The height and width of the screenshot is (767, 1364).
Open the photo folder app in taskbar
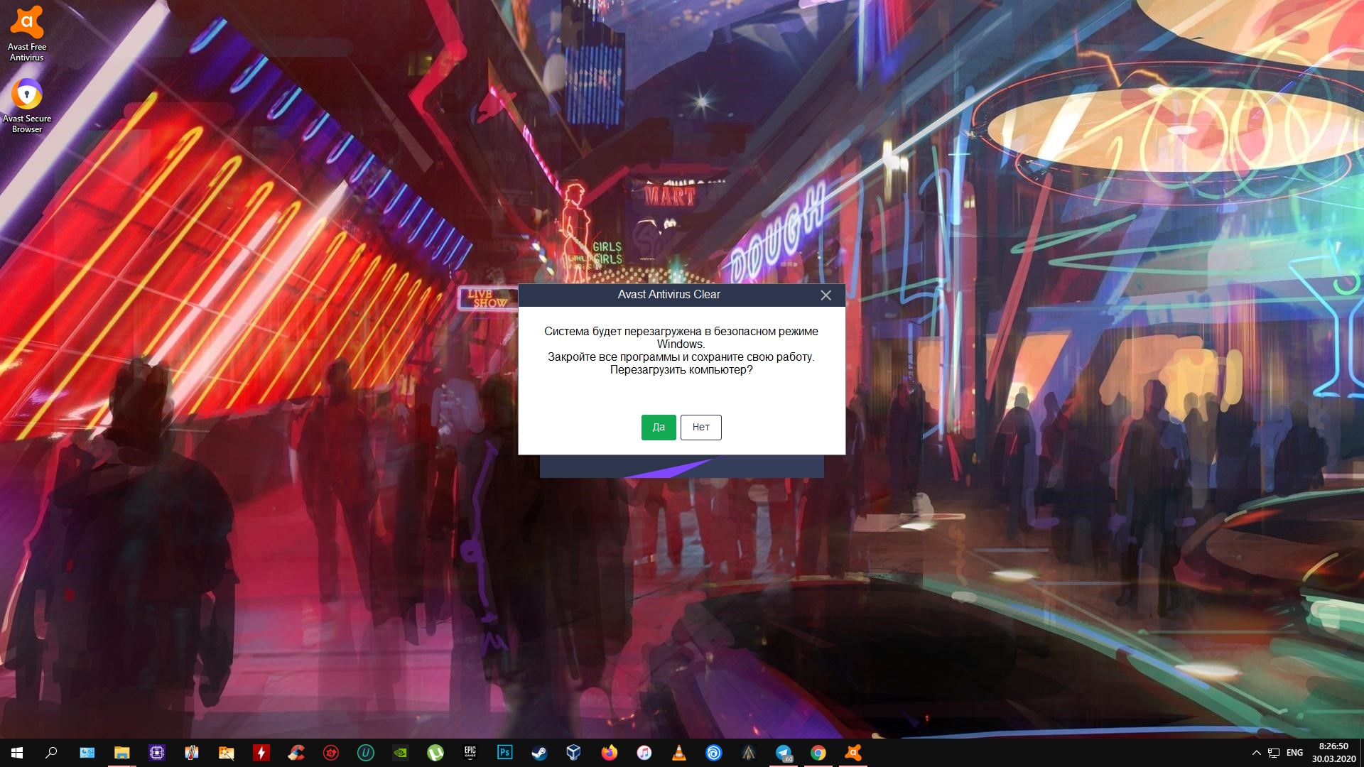click(x=227, y=753)
